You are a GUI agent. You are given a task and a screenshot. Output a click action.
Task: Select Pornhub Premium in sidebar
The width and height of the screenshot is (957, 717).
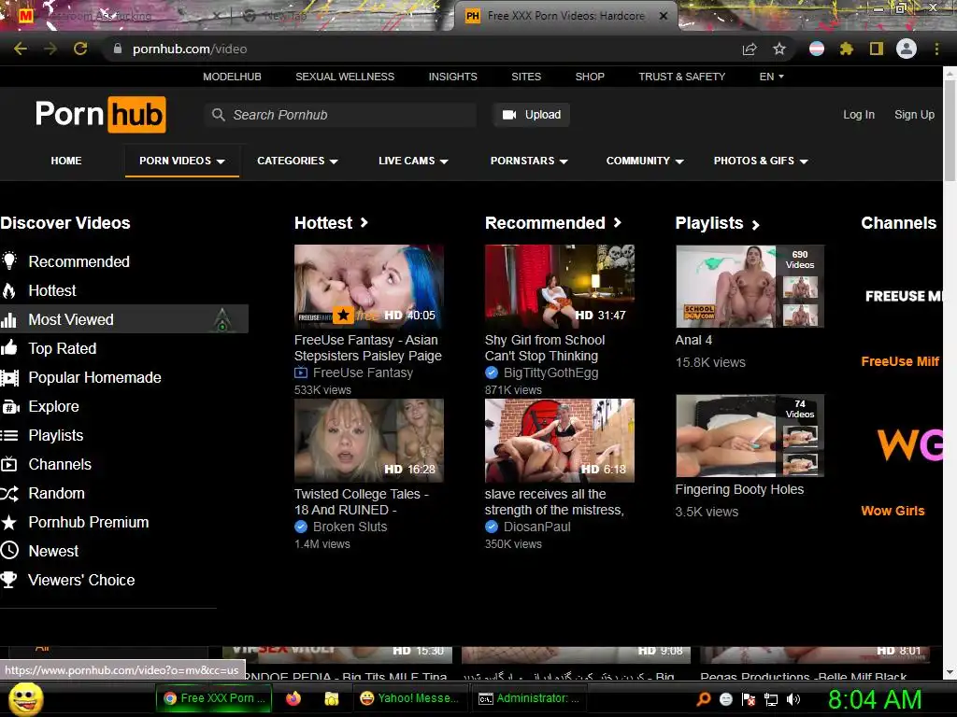click(x=89, y=523)
